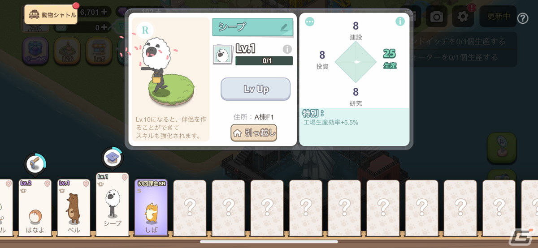This screenshot has width=538, height=248.
Task: Open the stats panel info icon
Action: point(400,21)
